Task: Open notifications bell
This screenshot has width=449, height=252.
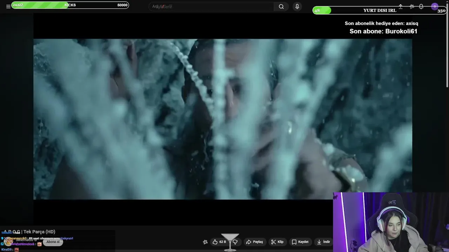Action: (421, 7)
